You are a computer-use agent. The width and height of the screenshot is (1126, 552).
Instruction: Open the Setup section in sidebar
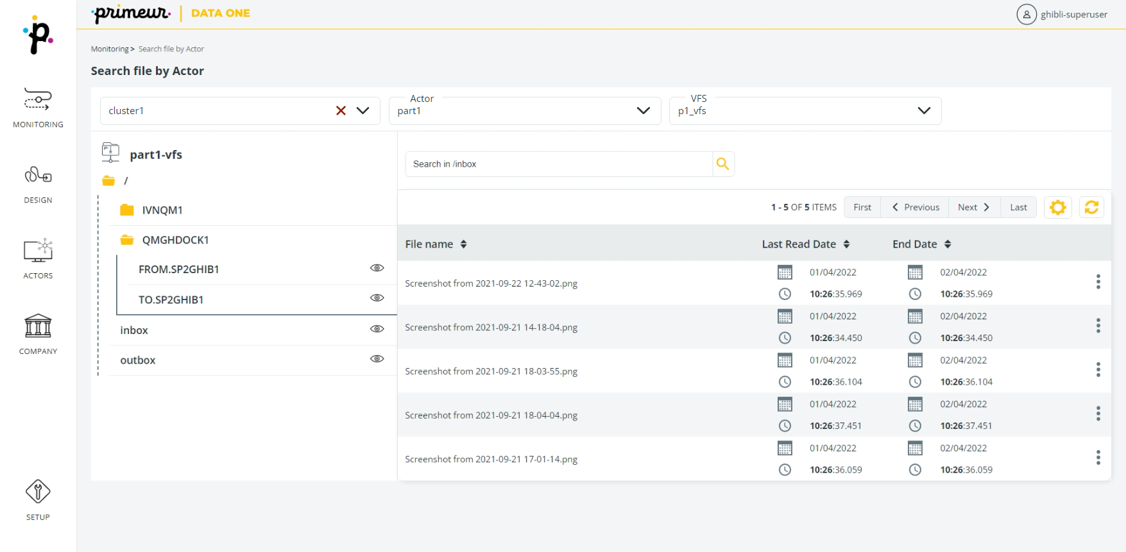pyautogui.click(x=38, y=500)
